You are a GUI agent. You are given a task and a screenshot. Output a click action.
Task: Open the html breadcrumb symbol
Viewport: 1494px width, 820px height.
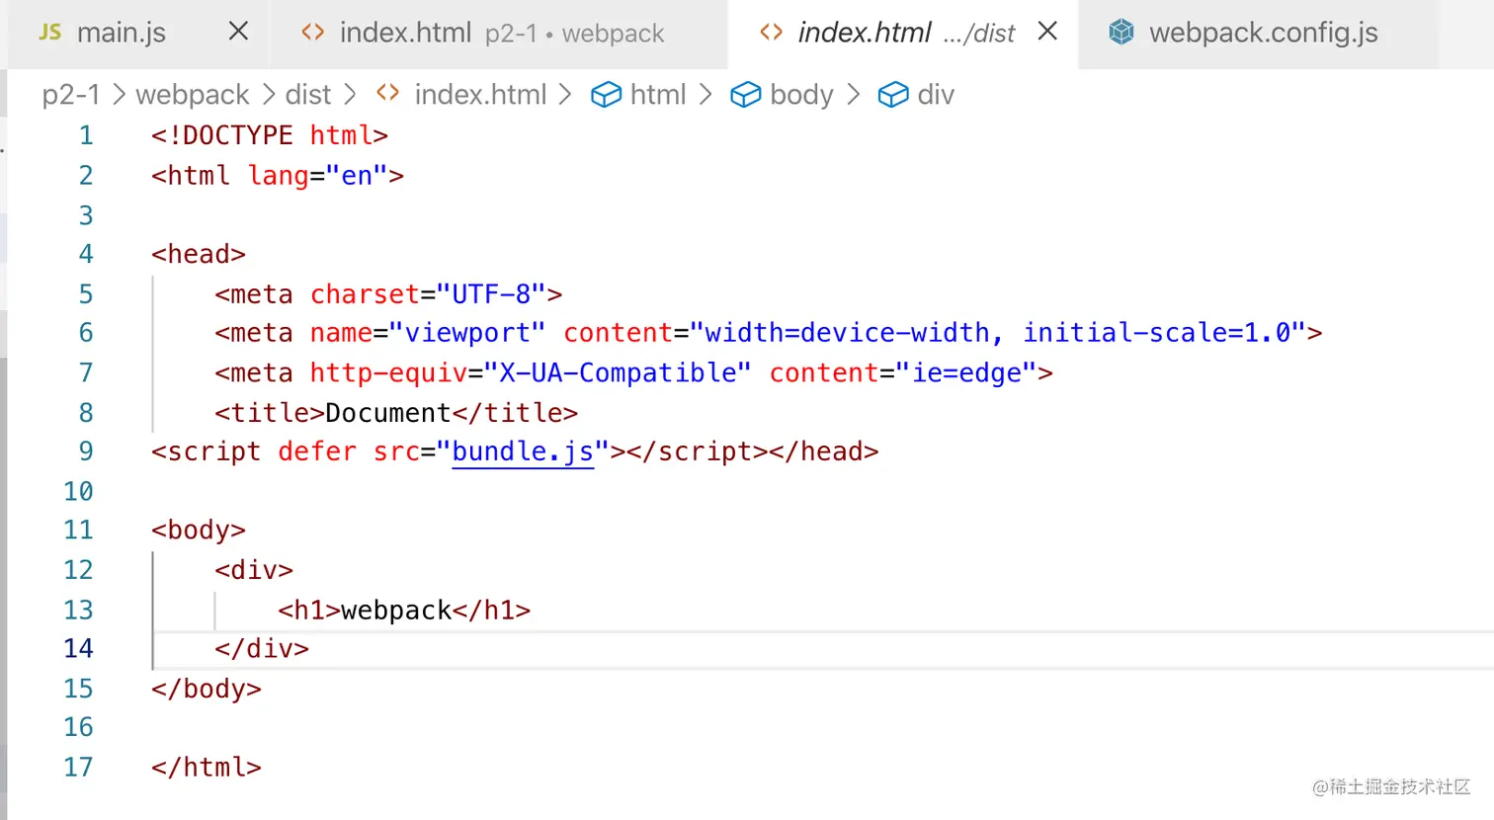[x=658, y=95]
